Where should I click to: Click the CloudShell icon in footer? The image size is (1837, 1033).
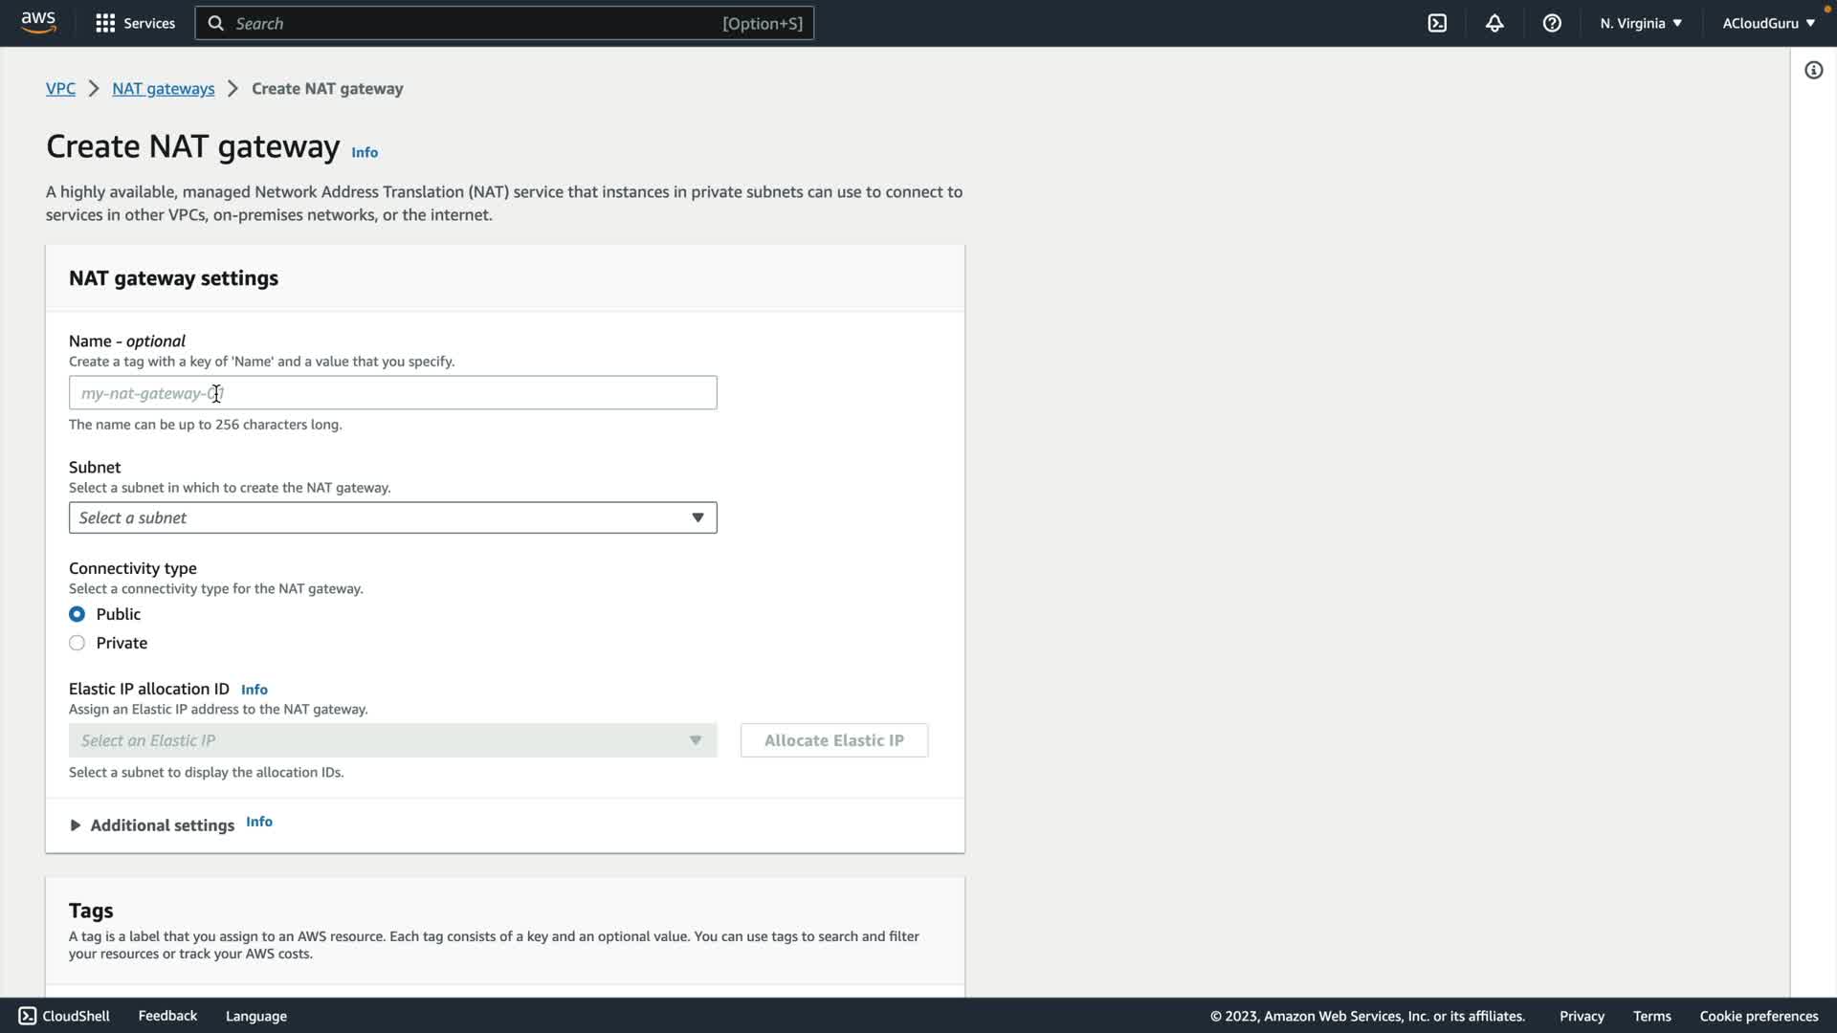[27, 1016]
